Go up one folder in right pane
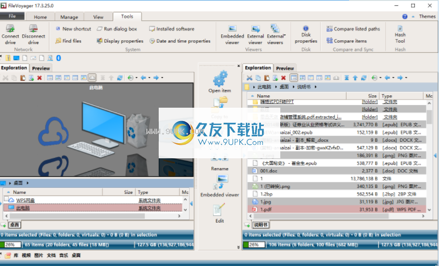 355,78
